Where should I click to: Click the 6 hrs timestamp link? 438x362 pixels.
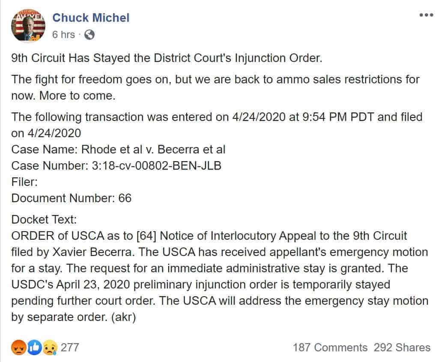[63, 35]
